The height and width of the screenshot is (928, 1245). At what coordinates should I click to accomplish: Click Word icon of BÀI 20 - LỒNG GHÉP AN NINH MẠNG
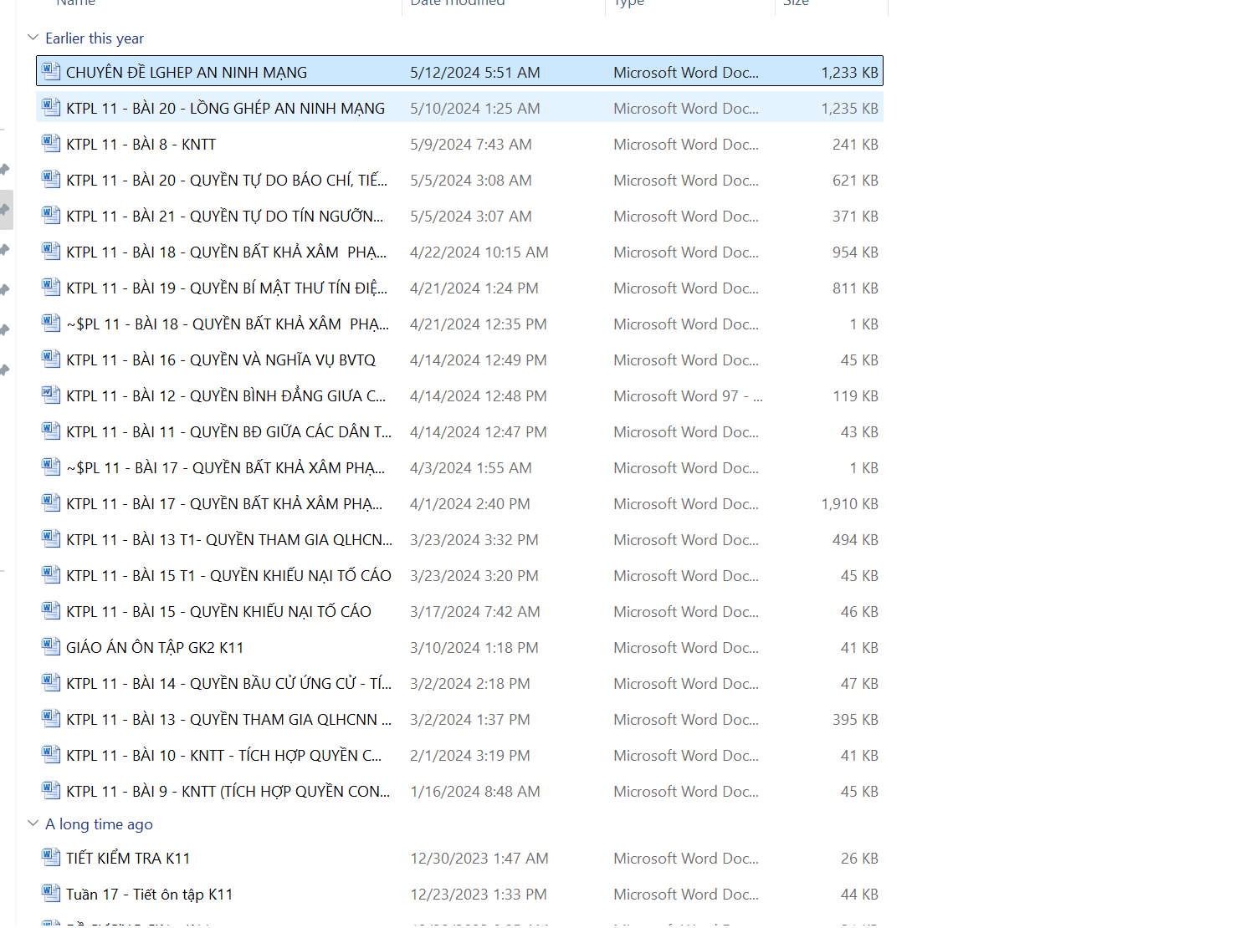(51, 107)
